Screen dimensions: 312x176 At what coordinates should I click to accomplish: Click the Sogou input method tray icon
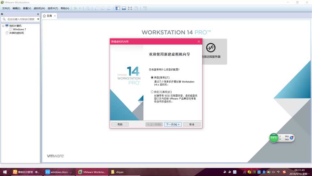284,172
